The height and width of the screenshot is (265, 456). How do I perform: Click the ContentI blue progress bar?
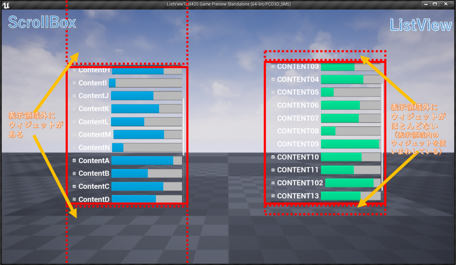[x=146, y=83]
